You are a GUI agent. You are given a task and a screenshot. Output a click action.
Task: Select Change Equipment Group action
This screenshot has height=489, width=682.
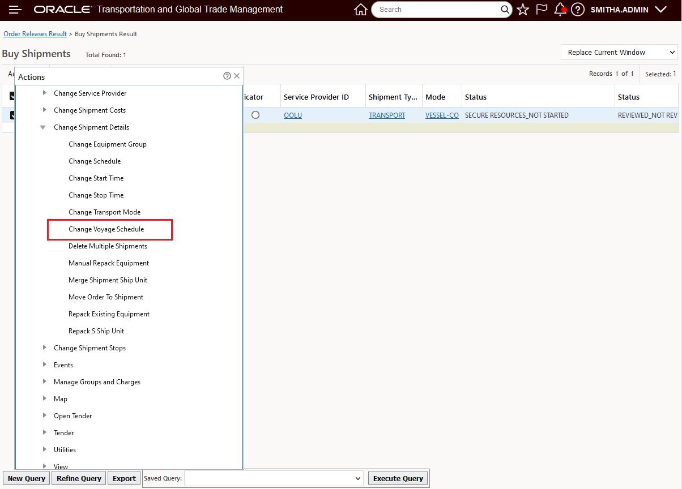(108, 144)
